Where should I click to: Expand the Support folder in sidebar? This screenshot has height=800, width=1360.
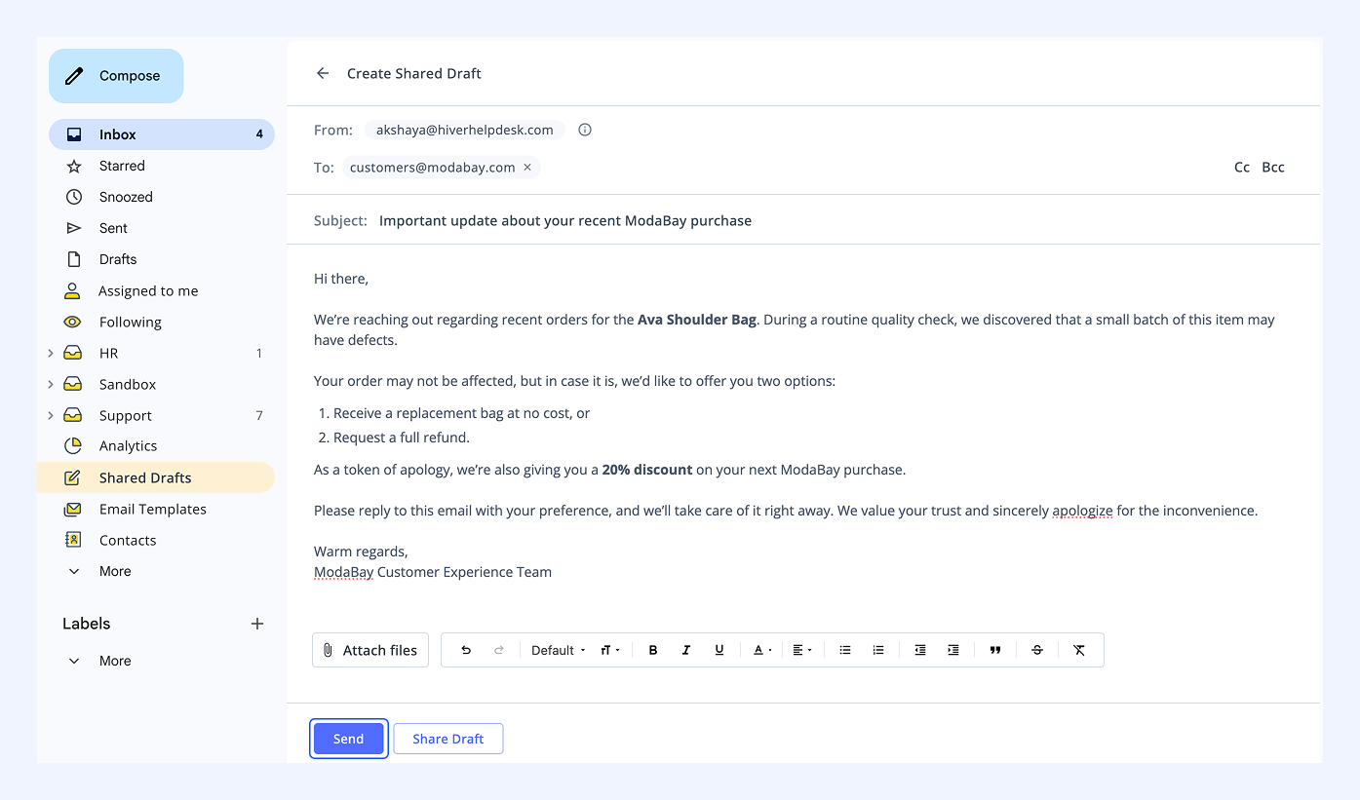click(51, 415)
